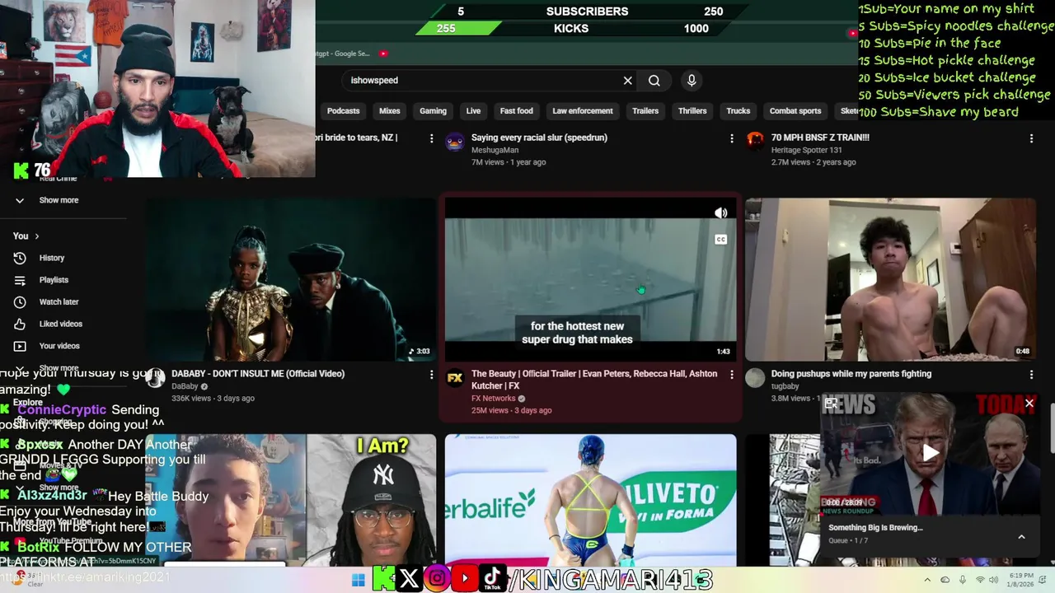Open more options for Saying every racial slur video
This screenshot has height=593, width=1055.
pyautogui.click(x=732, y=139)
